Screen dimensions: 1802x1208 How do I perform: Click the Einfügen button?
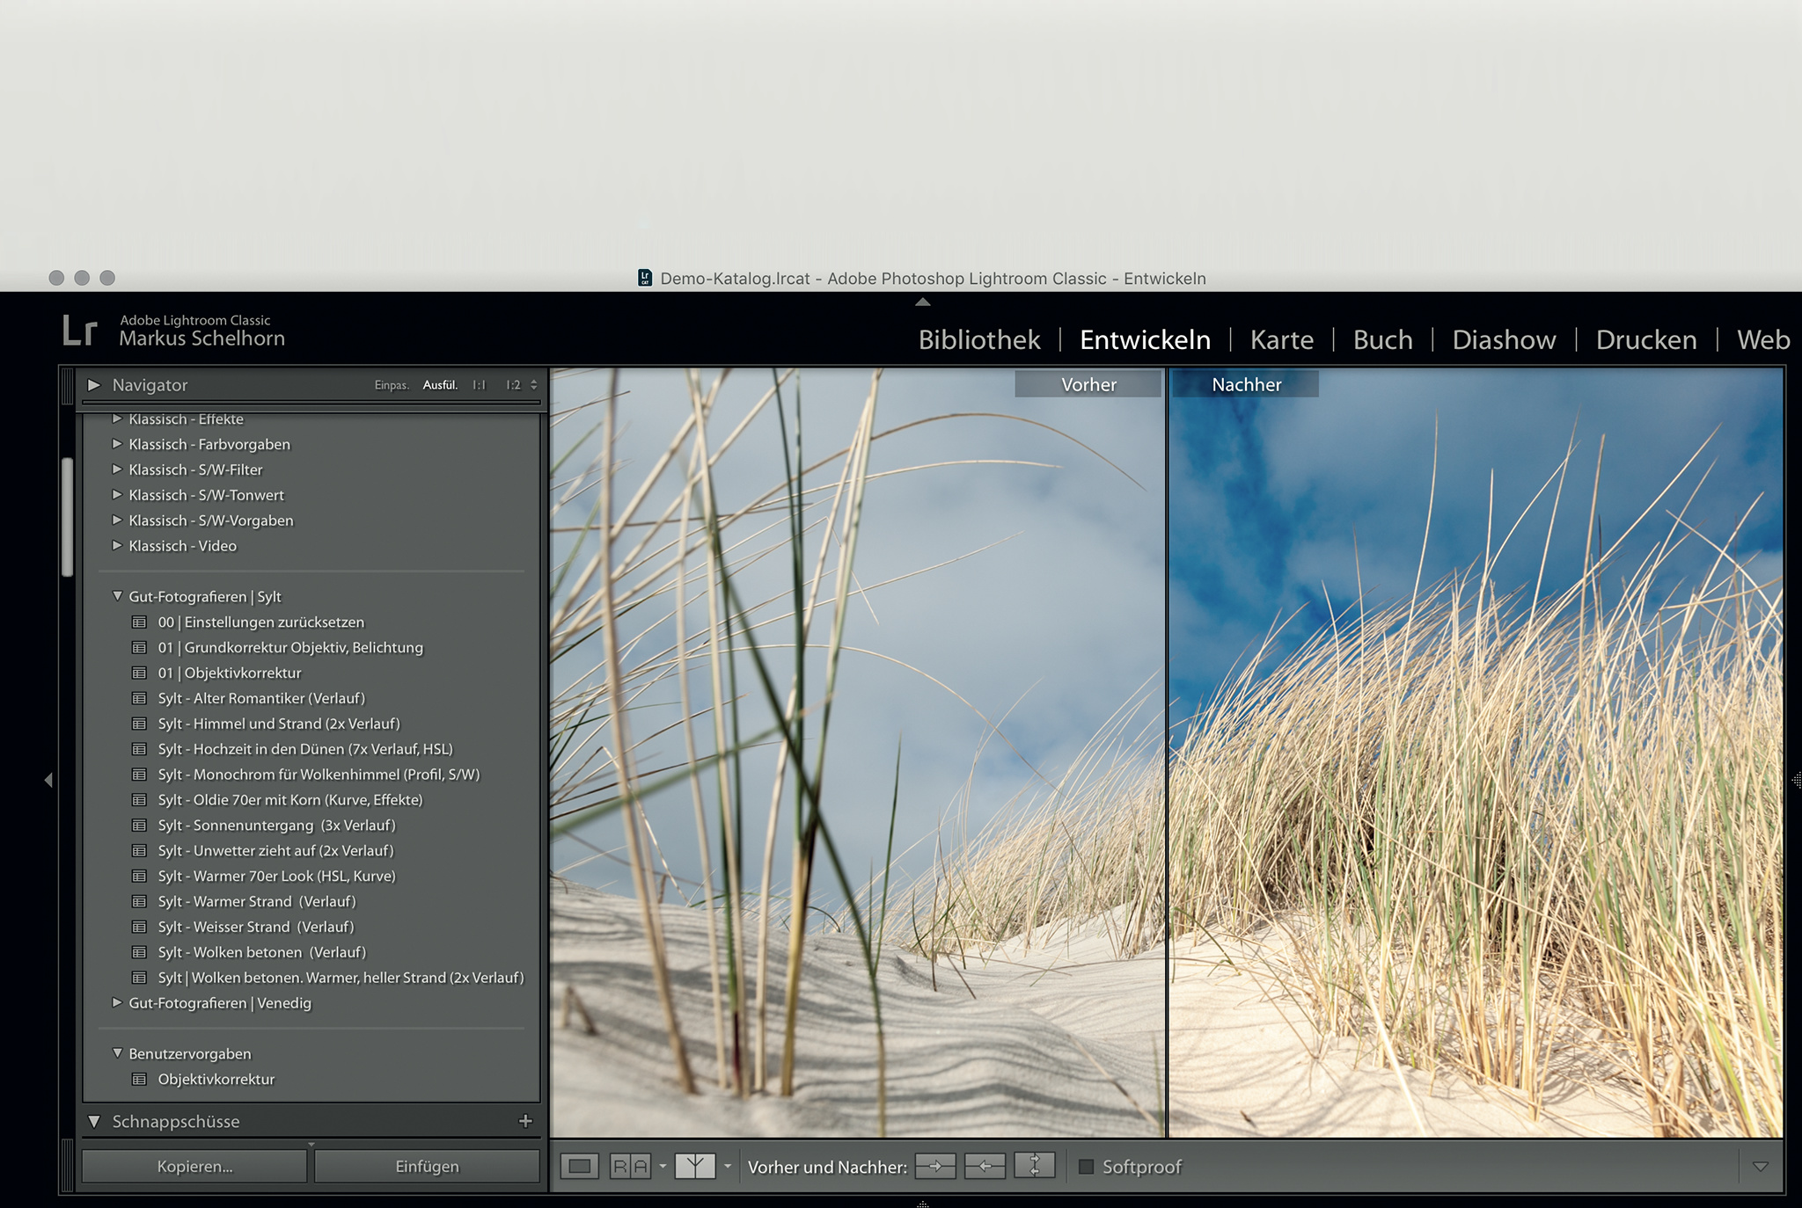click(x=427, y=1167)
